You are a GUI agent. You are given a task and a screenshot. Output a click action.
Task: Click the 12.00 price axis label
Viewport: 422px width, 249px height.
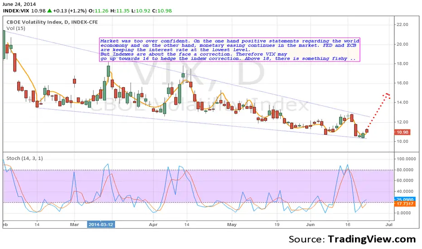pyautogui.click(x=403, y=122)
